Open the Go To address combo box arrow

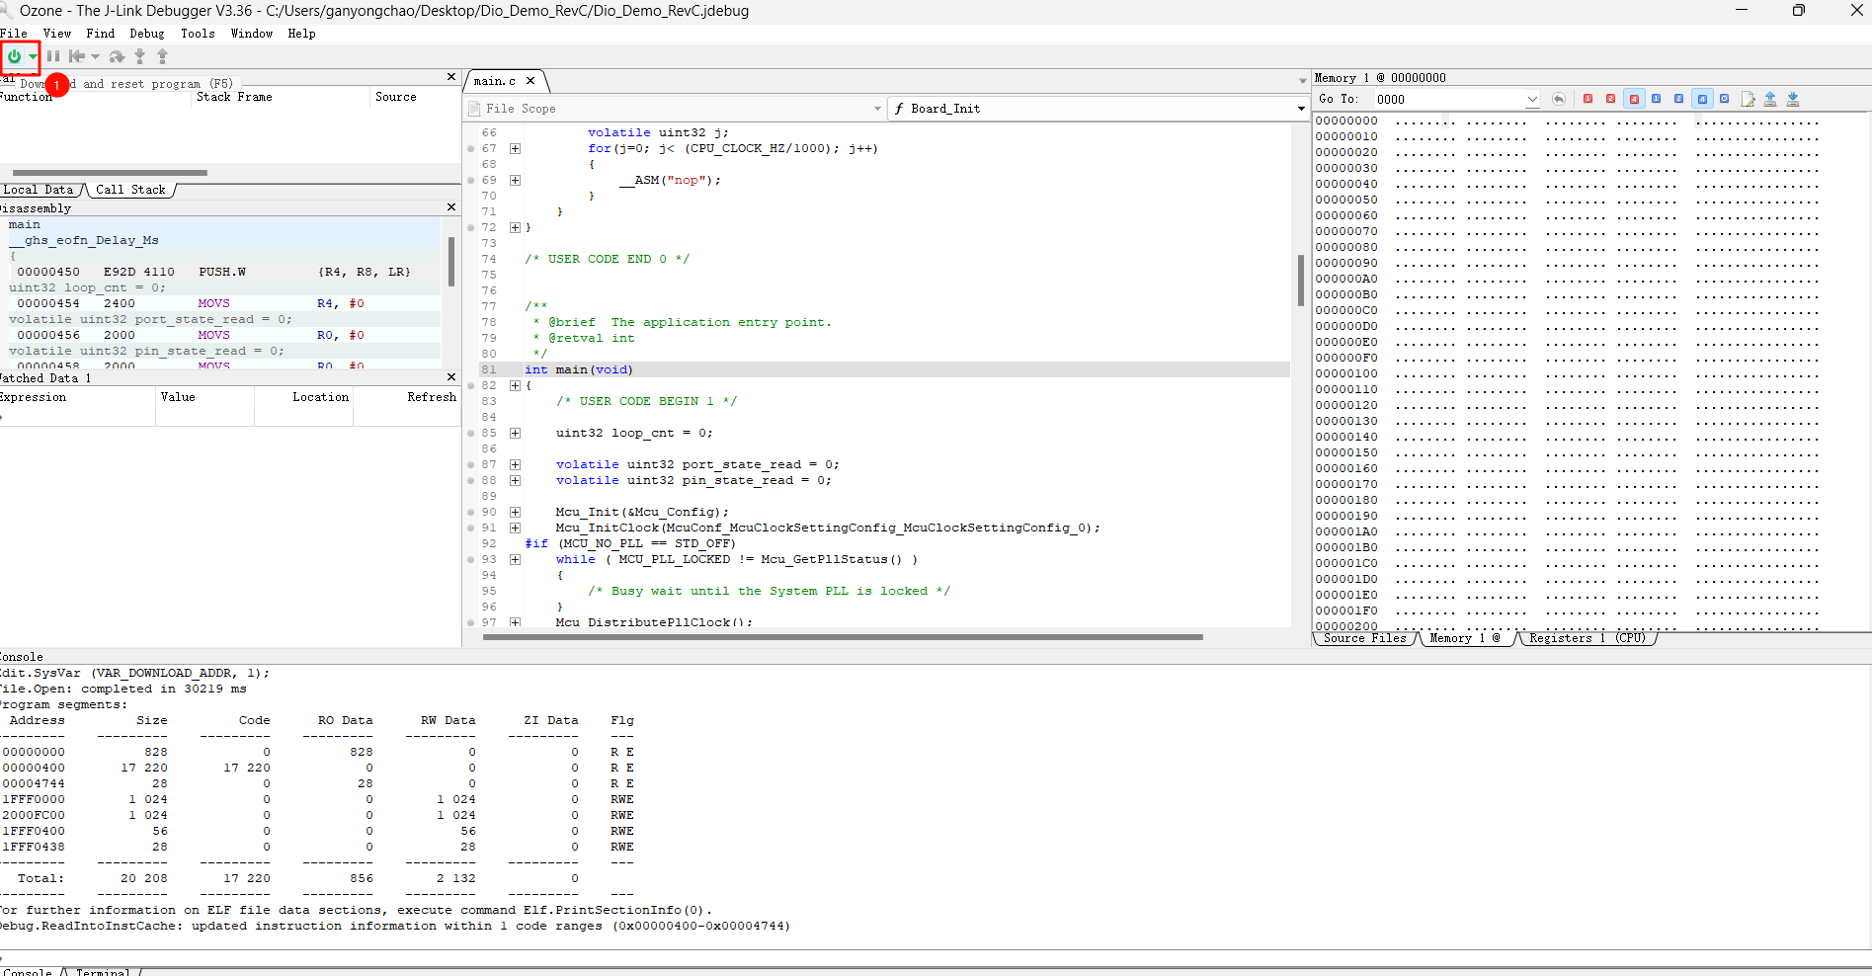coord(1532,99)
